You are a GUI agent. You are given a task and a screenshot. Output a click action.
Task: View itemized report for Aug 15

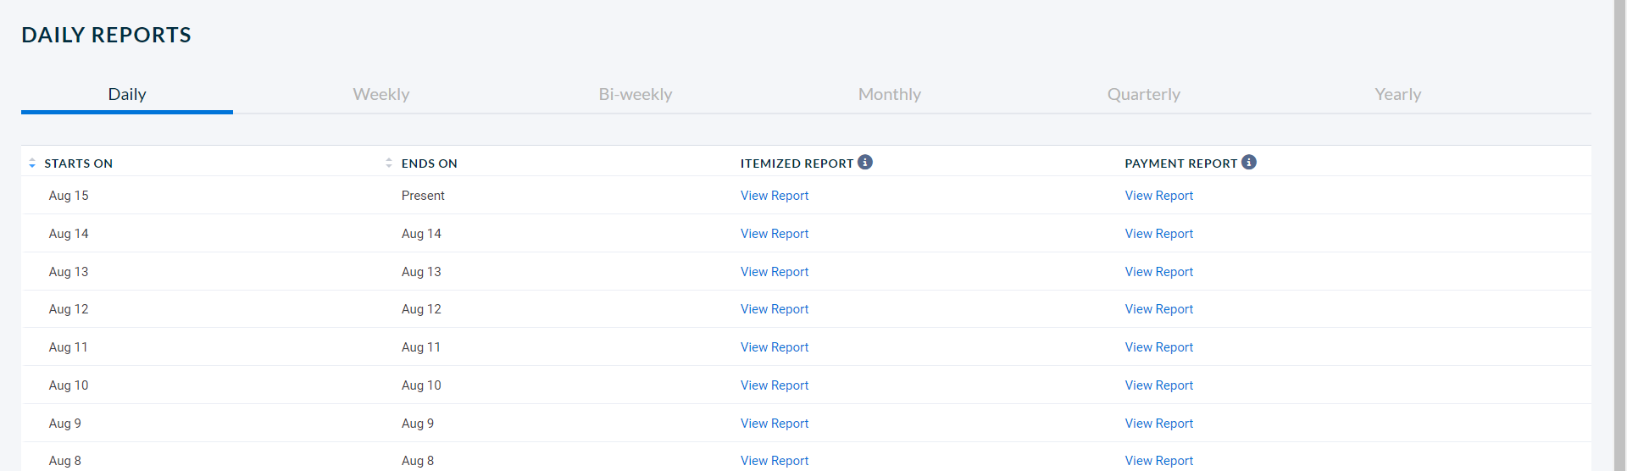point(775,196)
